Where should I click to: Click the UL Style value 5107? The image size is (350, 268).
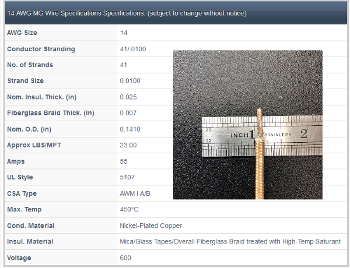coord(127,177)
